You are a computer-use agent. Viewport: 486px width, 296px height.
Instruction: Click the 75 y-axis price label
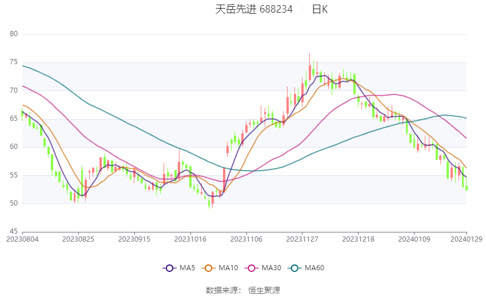tap(14, 62)
